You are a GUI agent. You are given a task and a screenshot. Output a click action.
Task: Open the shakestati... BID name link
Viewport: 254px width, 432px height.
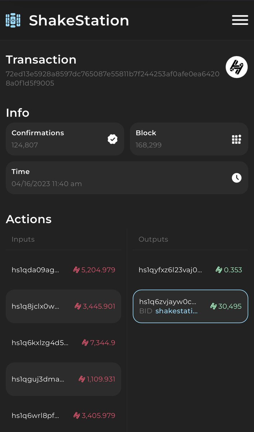click(x=176, y=311)
